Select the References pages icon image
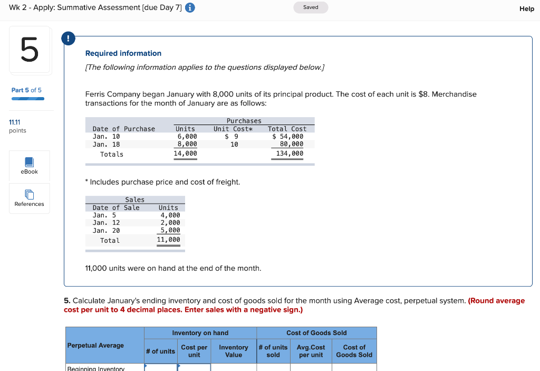The height and width of the screenshot is (371, 540). 29,195
